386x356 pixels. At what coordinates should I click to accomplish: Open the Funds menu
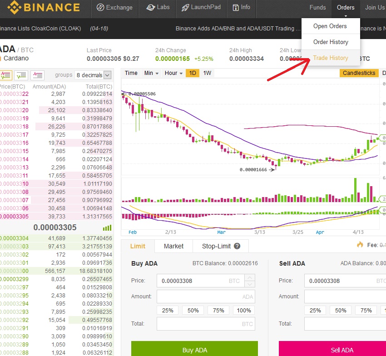tap(317, 8)
